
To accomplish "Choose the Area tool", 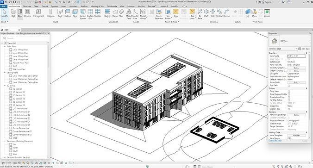I will (x=175, y=13).
